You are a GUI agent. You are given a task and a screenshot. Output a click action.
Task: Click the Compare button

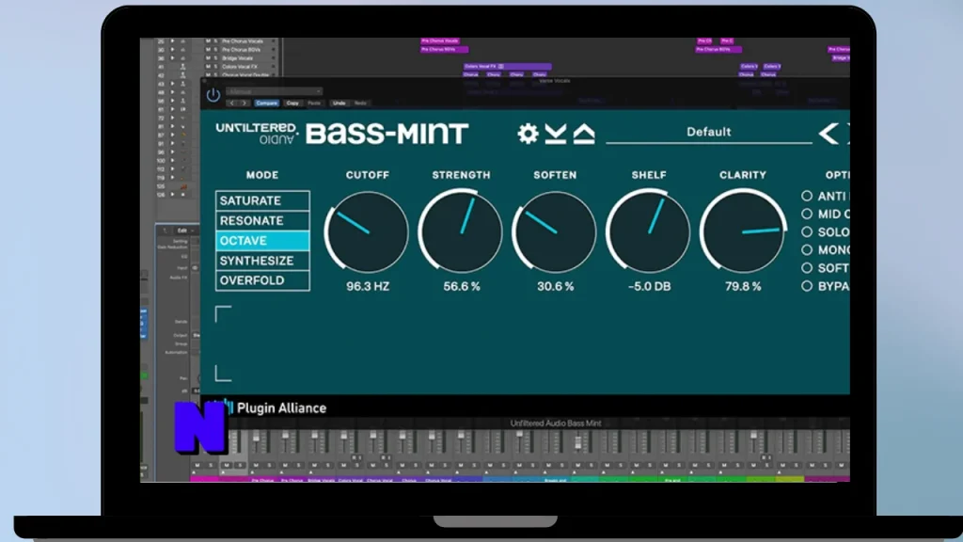266,104
